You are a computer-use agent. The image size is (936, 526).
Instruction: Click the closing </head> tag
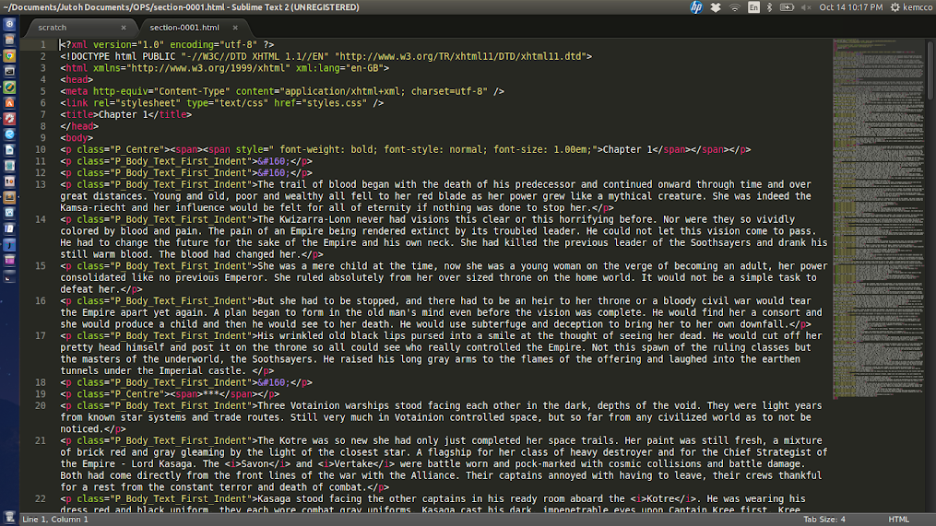click(79, 126)
